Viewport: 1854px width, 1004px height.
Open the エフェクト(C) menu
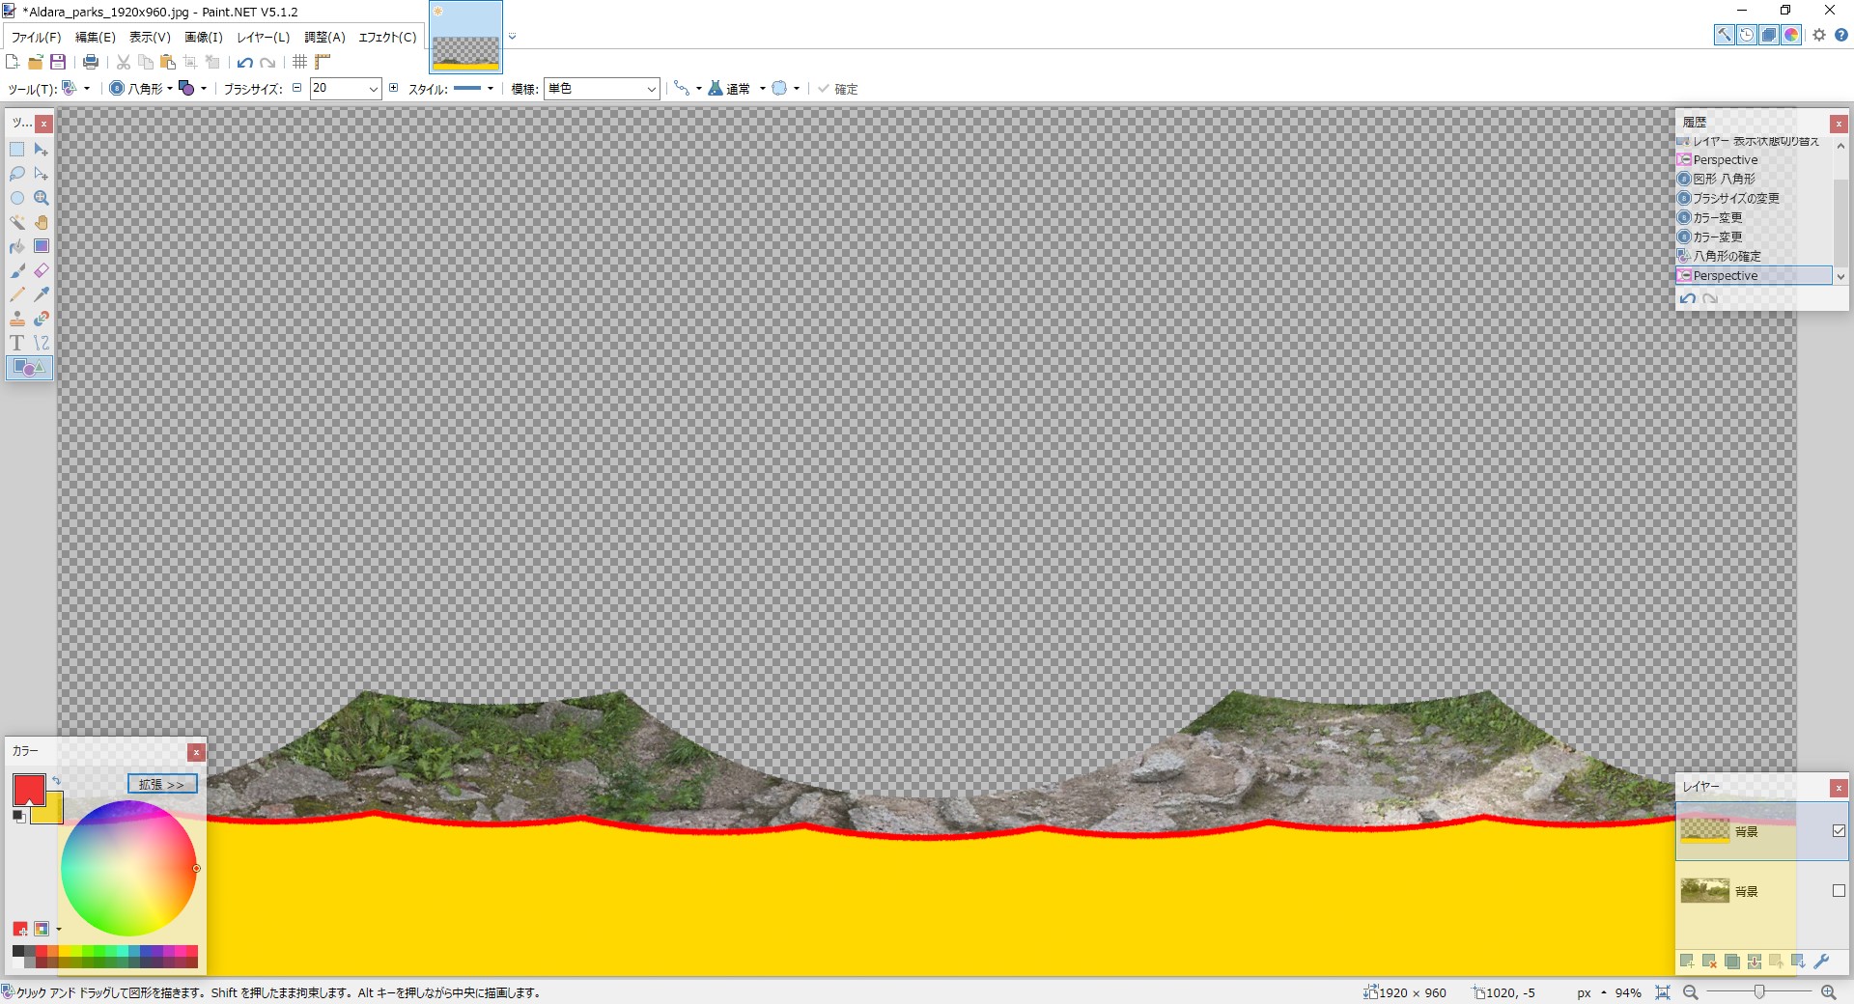tap(386, 38)
